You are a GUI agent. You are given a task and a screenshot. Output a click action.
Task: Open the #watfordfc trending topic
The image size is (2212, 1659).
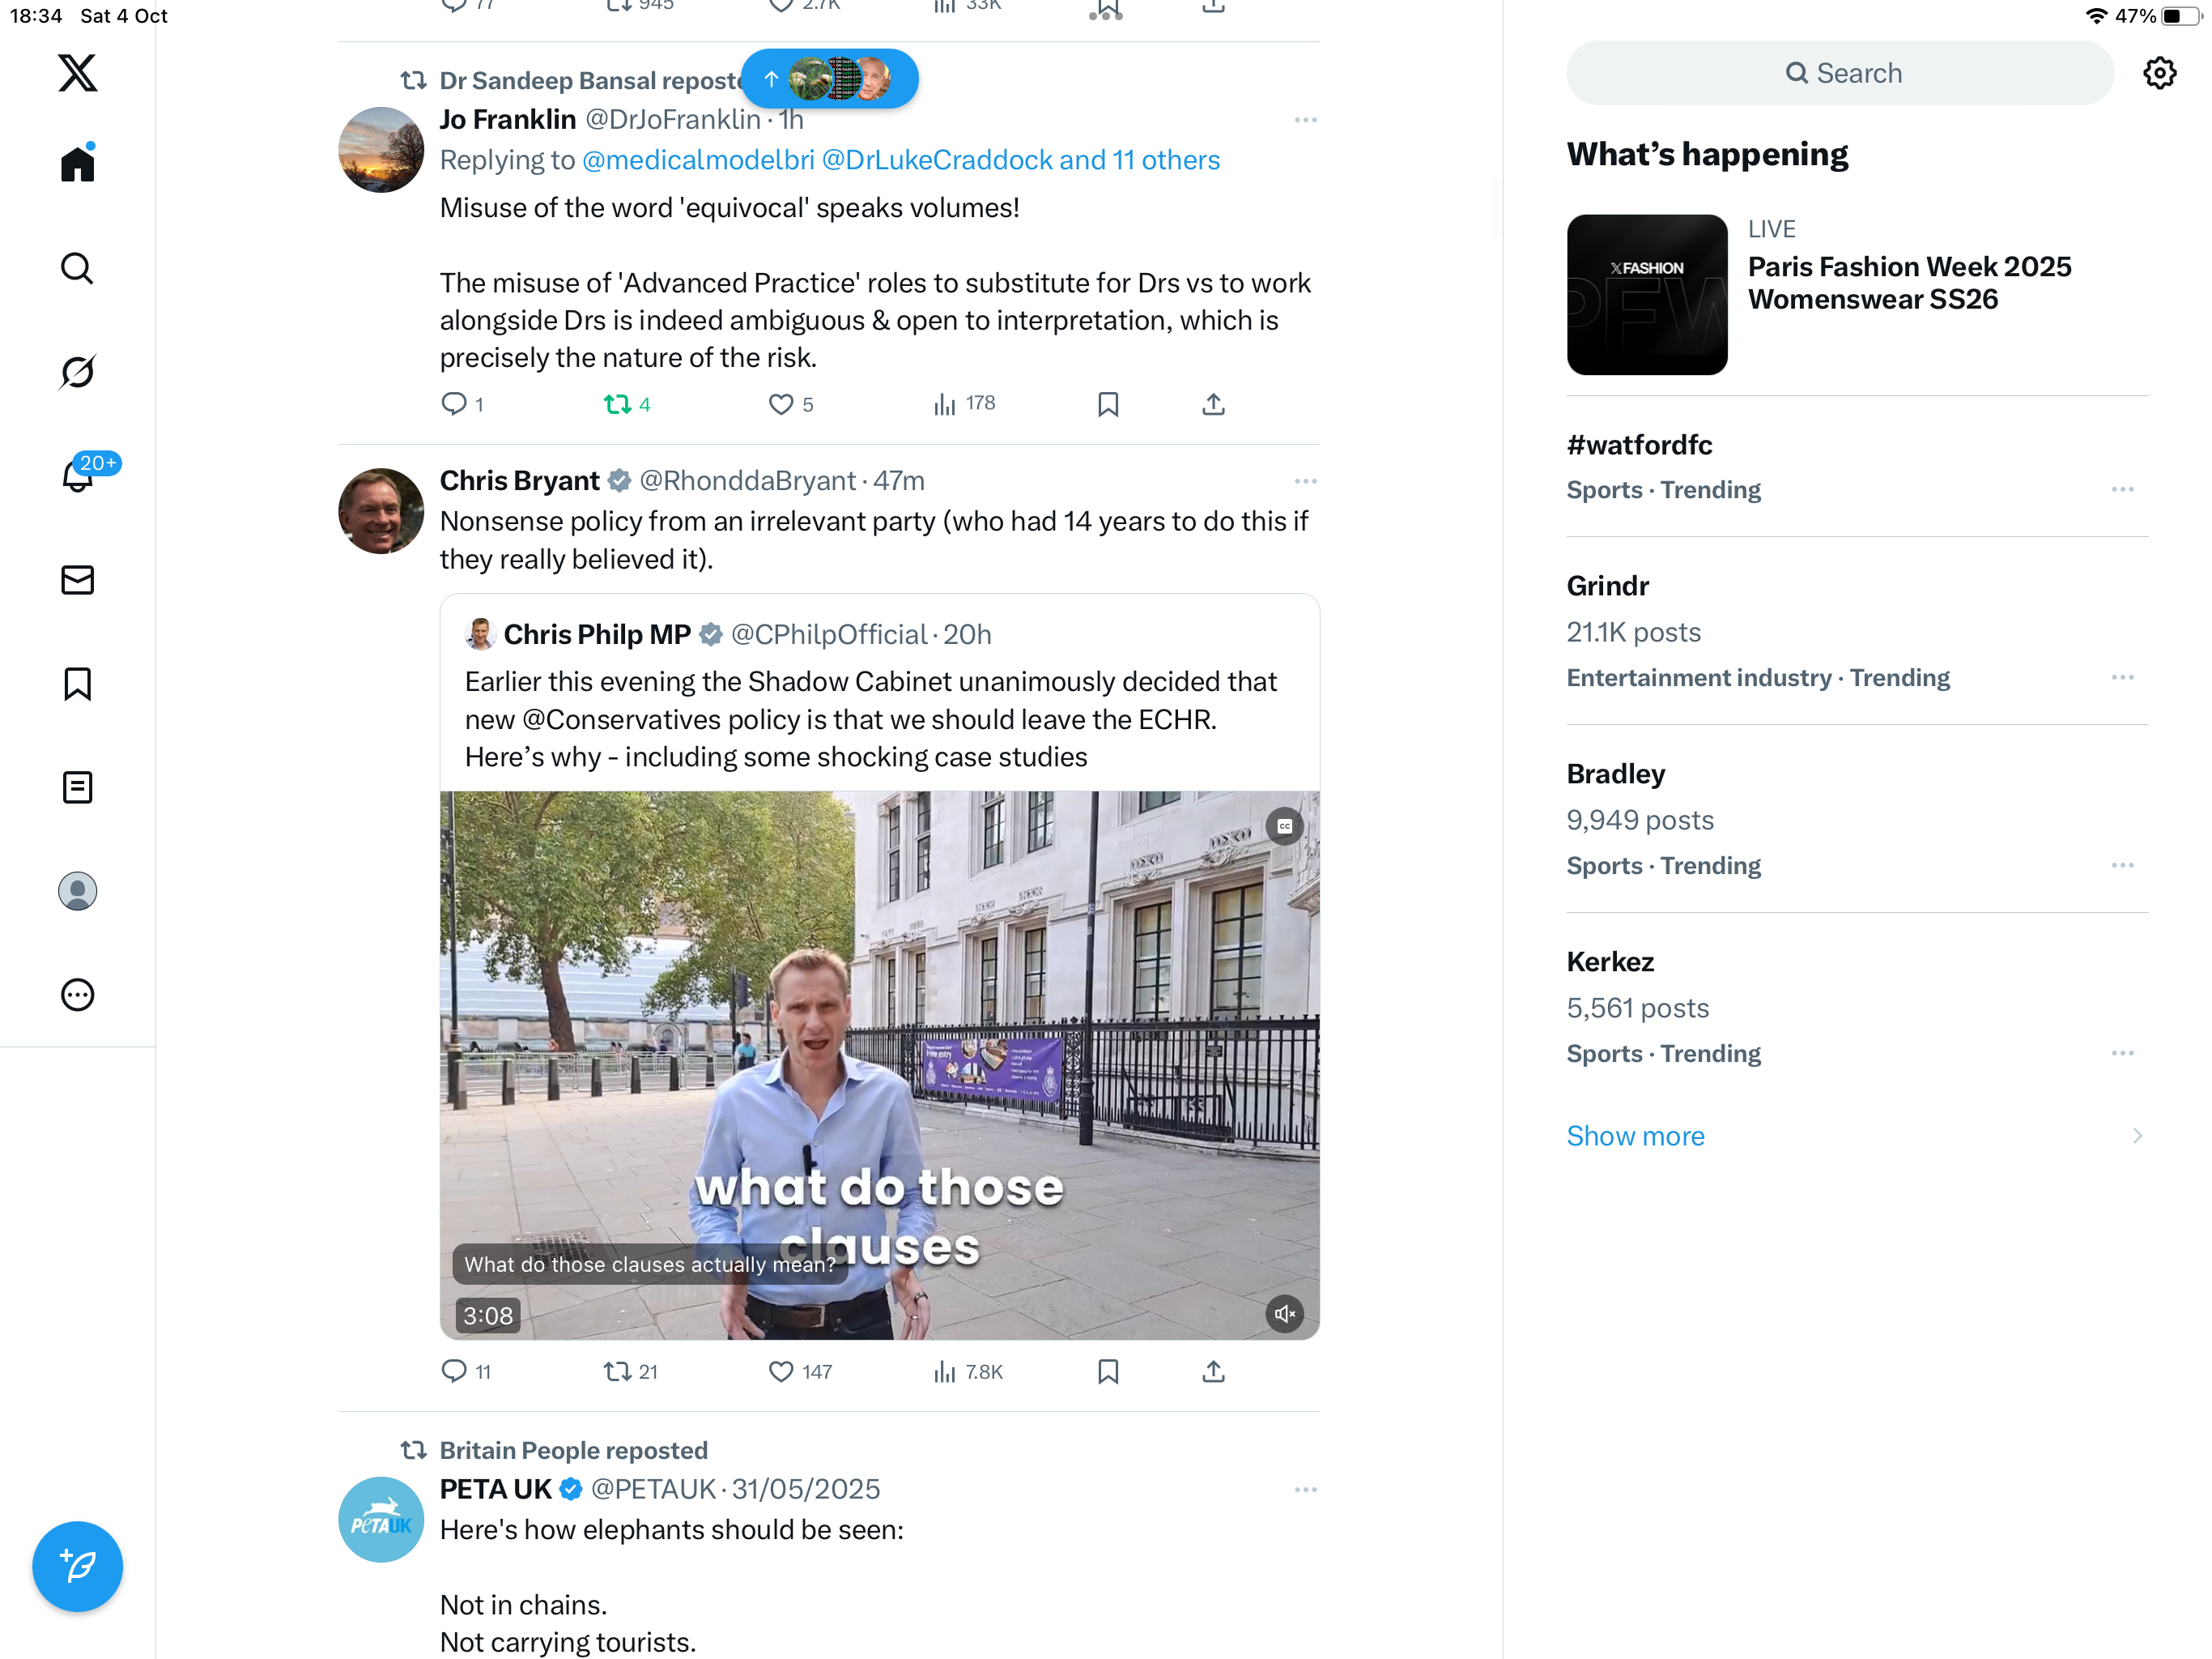1639,446
